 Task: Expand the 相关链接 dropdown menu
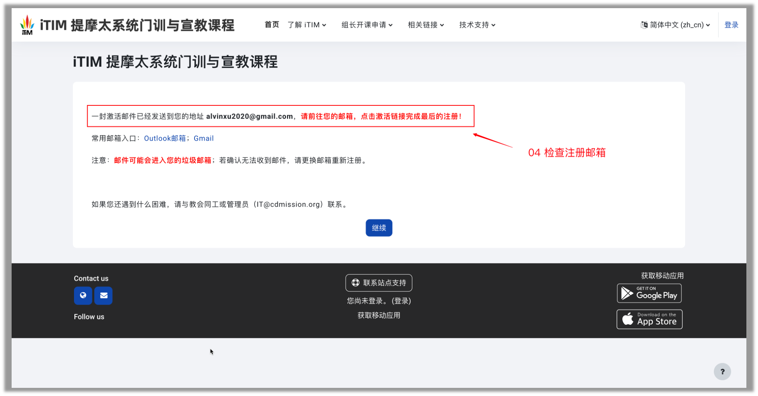(426, 25)
